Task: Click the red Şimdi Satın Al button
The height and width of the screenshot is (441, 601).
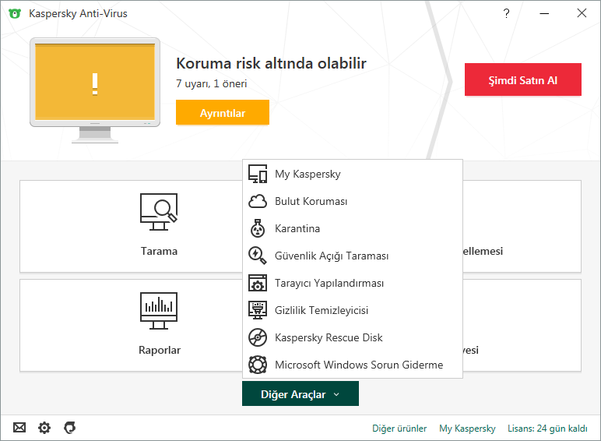Action: coord(523,79)
